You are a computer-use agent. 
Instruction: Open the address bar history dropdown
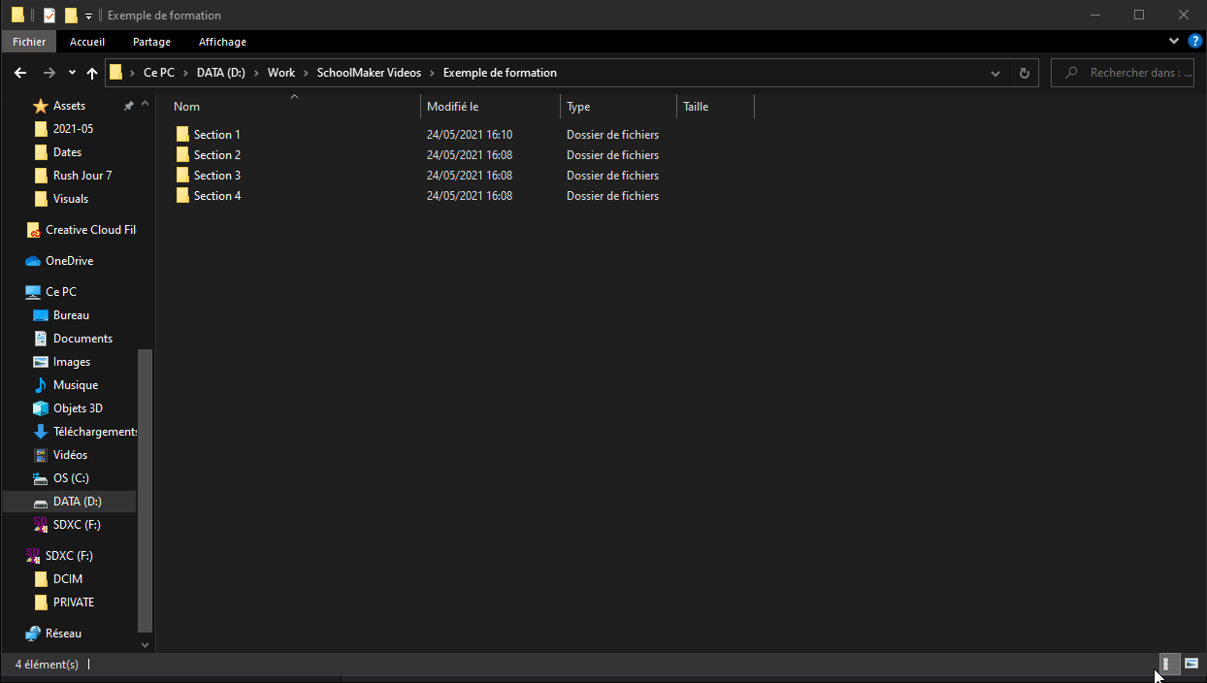pos(995,73)
